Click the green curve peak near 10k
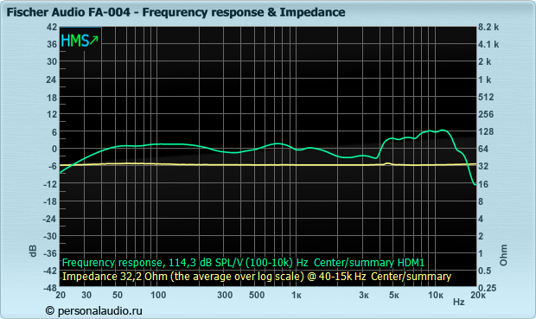This screenshot has height=319, width=536. coord(443,131)
